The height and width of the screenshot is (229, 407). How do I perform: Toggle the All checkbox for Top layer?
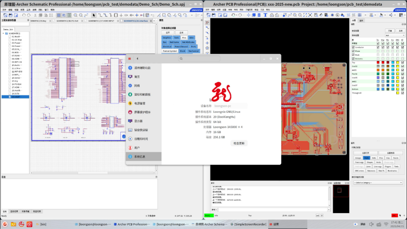pos(402,62)
